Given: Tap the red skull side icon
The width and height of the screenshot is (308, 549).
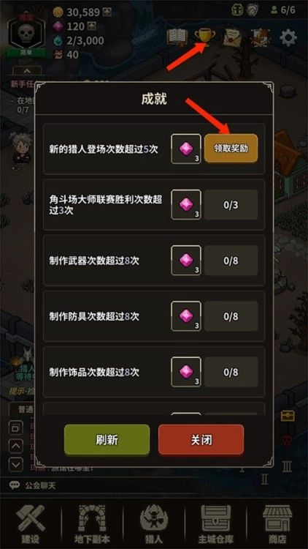Looking at the screenshot, I should 287,440.
